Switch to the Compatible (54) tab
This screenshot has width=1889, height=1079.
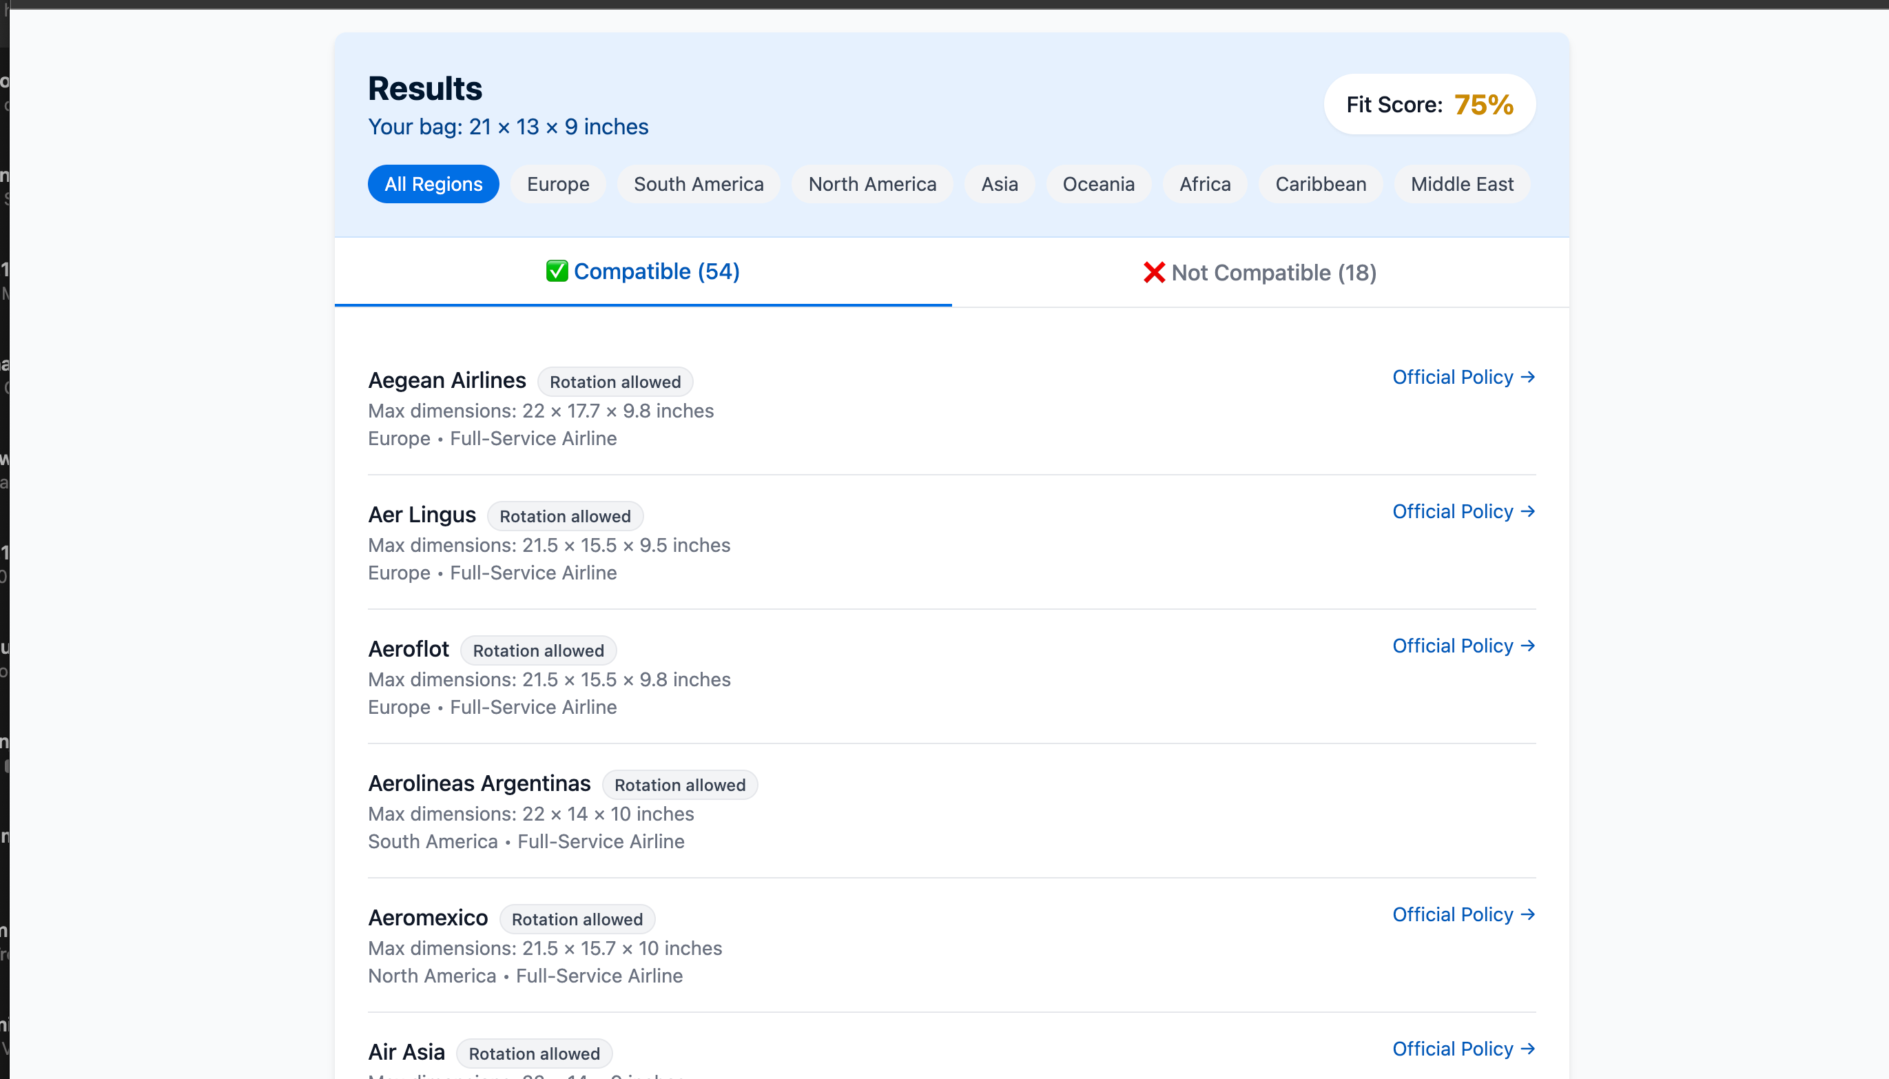(643, 272)
